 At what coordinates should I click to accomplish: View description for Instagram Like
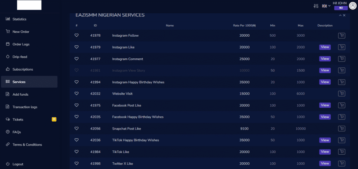pyautogui.click(x=325, y=47)
